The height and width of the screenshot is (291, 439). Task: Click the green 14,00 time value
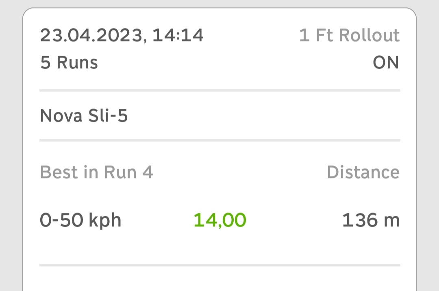coord(220,220)
